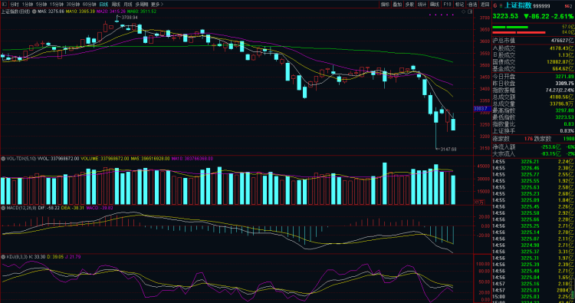
Task: Expand the 更多 more periods menu
Action: (157, 5)
